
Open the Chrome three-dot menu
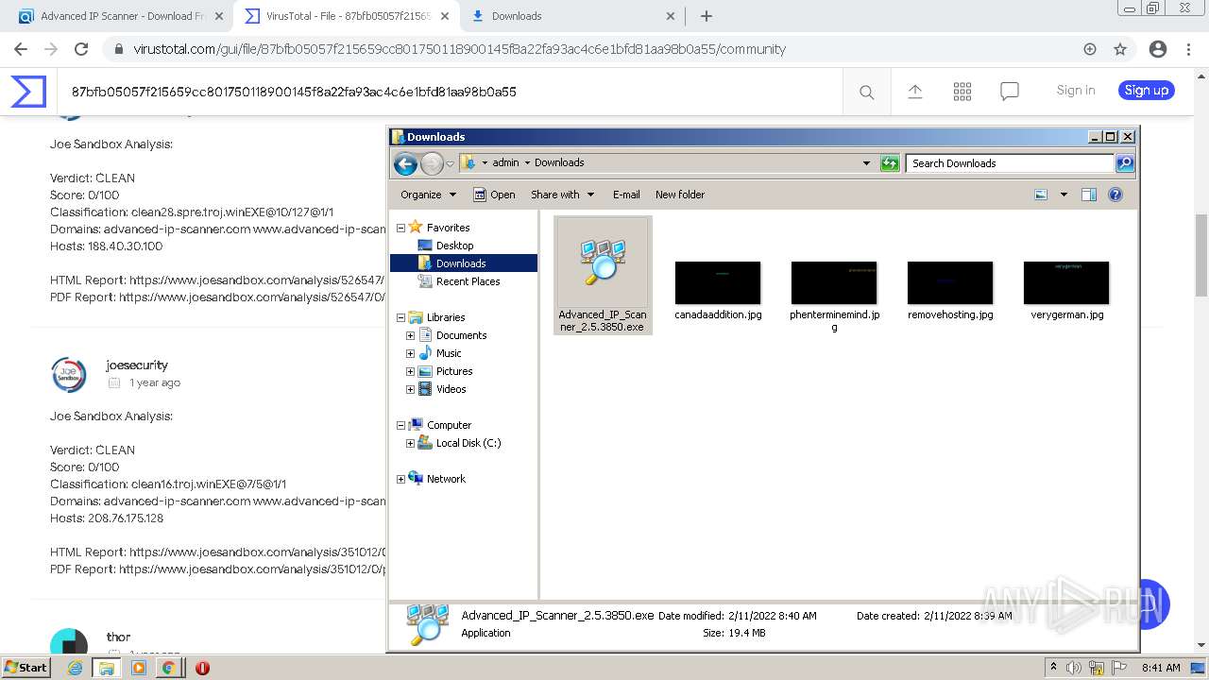point(1189,49)
